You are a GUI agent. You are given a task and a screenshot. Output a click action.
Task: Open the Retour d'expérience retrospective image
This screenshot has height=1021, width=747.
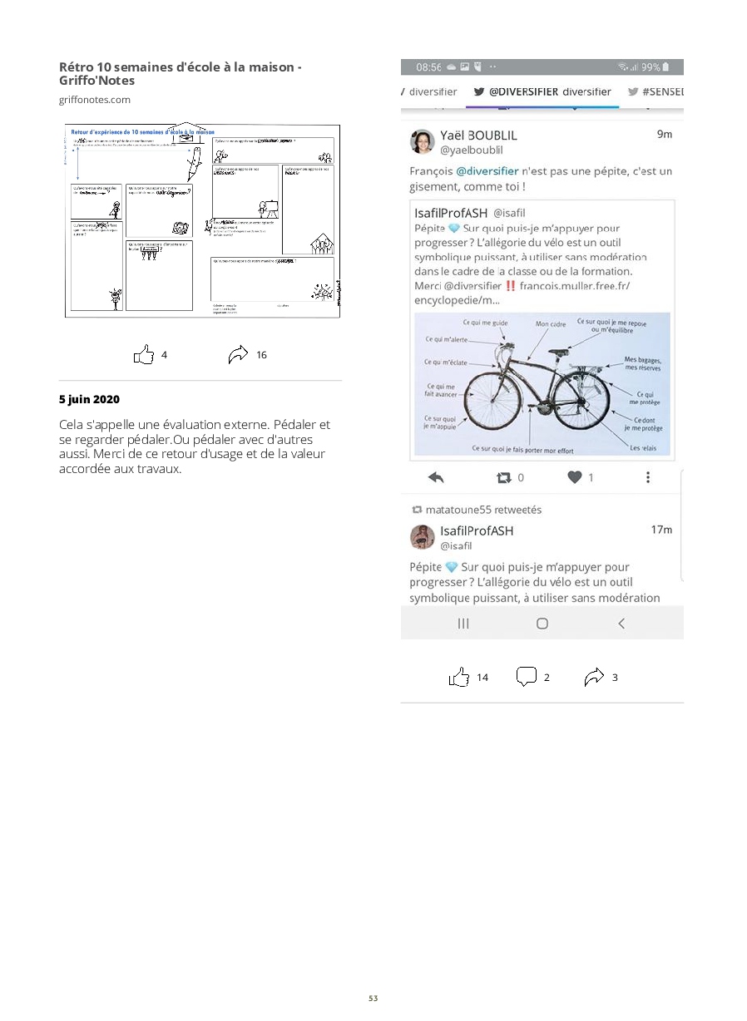200,220
